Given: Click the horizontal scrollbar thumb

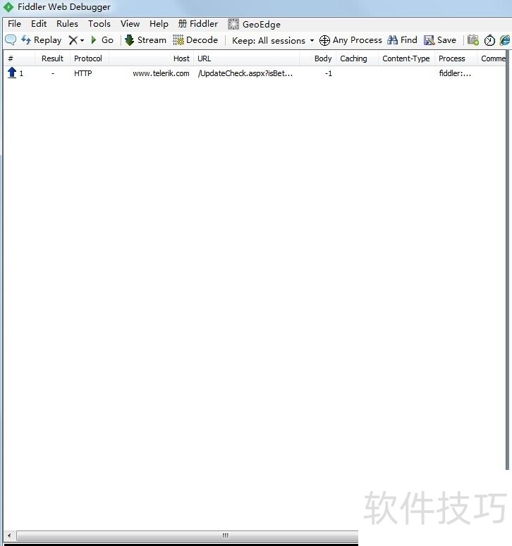Looking at the screenshot, I should (188, 535).
